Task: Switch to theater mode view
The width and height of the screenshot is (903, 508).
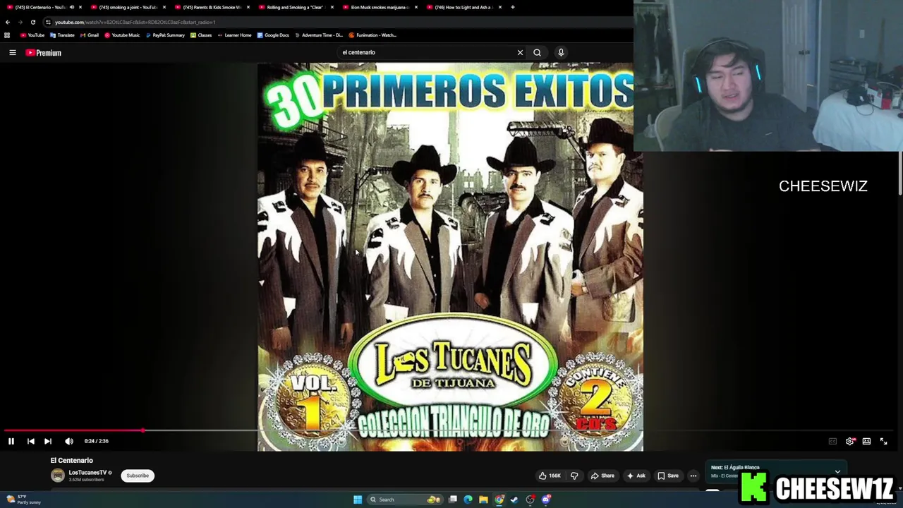Action: (866, 441)
